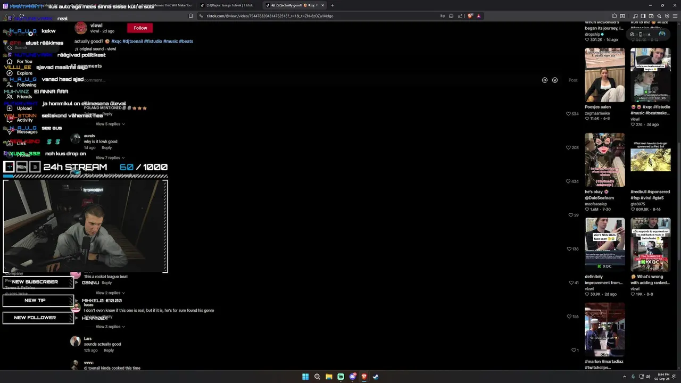The image size is (681, 383).
Task: Open the music note media control icon
Action: [635, 16]
